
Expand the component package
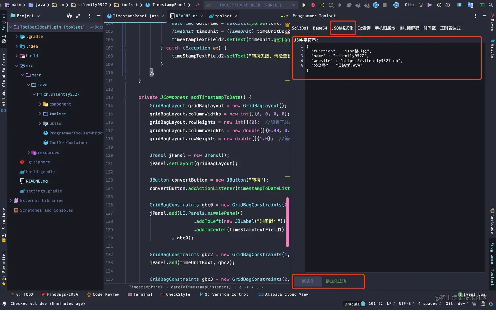[40, 104]
